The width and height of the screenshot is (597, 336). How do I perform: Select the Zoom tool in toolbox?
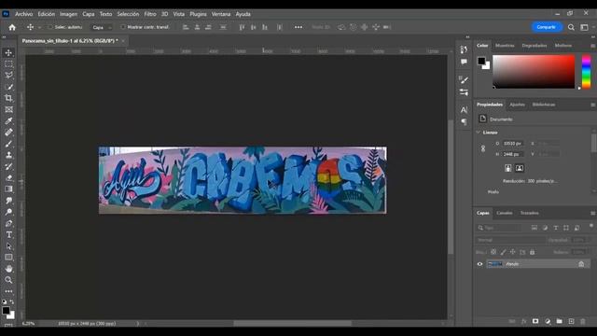(x=8, y=280)
